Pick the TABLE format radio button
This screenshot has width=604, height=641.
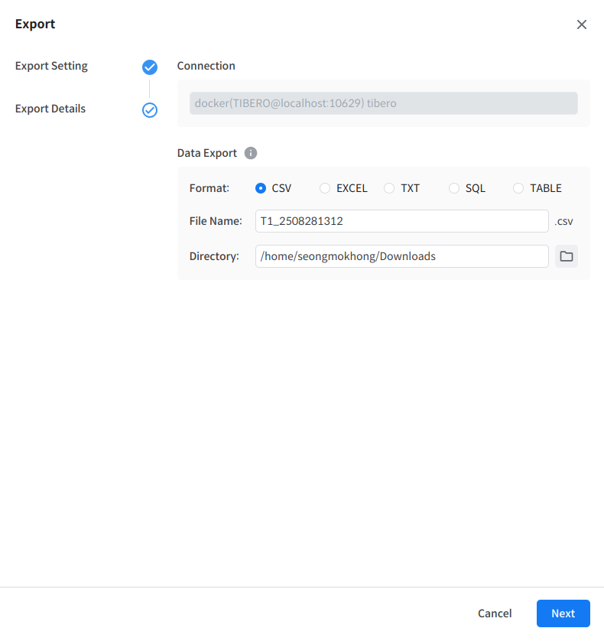click(x=518, y=188)
